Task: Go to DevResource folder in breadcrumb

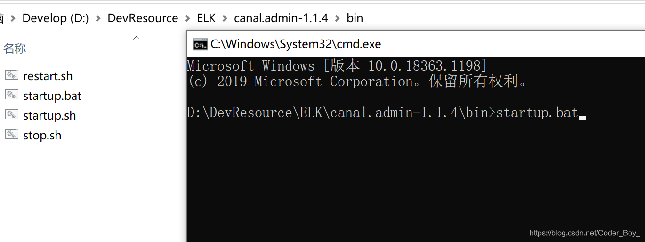Action: pyautogui.click(x=143, y=18)
